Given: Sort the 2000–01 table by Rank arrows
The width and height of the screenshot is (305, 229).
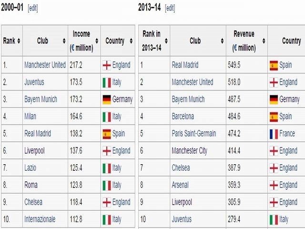Looking at the screenshot, I should [x=19, y=41].
